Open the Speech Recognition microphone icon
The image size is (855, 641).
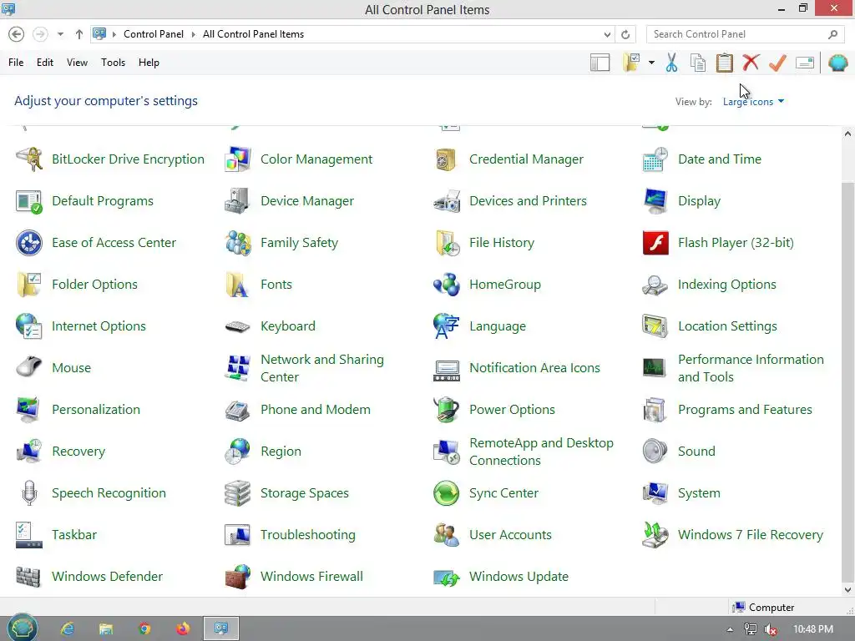29,493
